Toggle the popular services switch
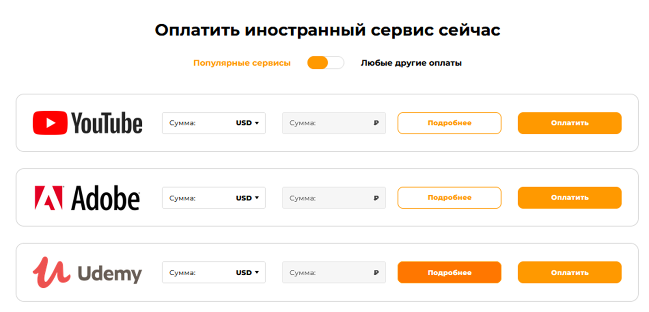Viewport: 649px width, 312px height. [325, 63]
